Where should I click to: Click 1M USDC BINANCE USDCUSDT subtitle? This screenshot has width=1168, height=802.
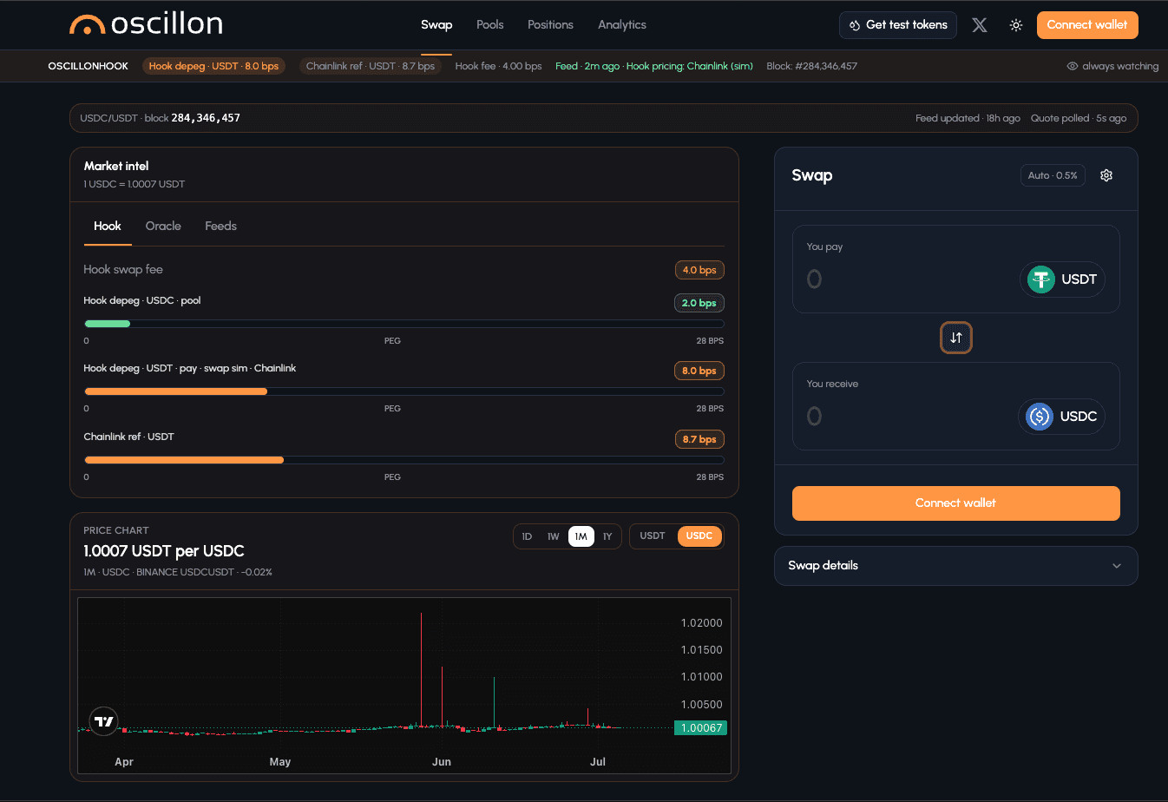(178, 572)
